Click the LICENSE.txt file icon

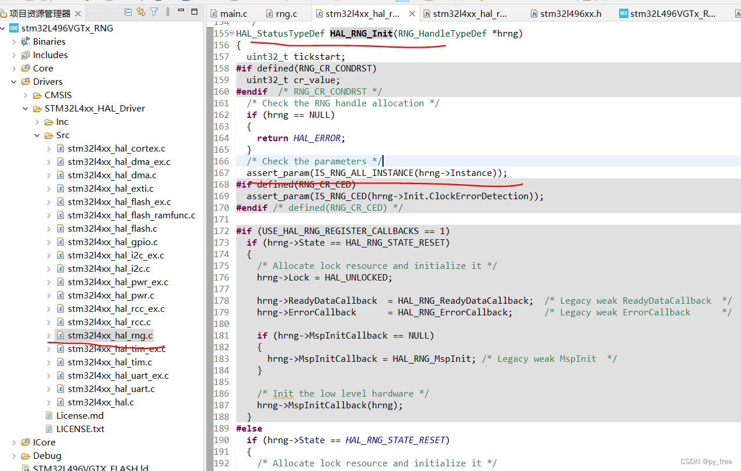[49, 429]
